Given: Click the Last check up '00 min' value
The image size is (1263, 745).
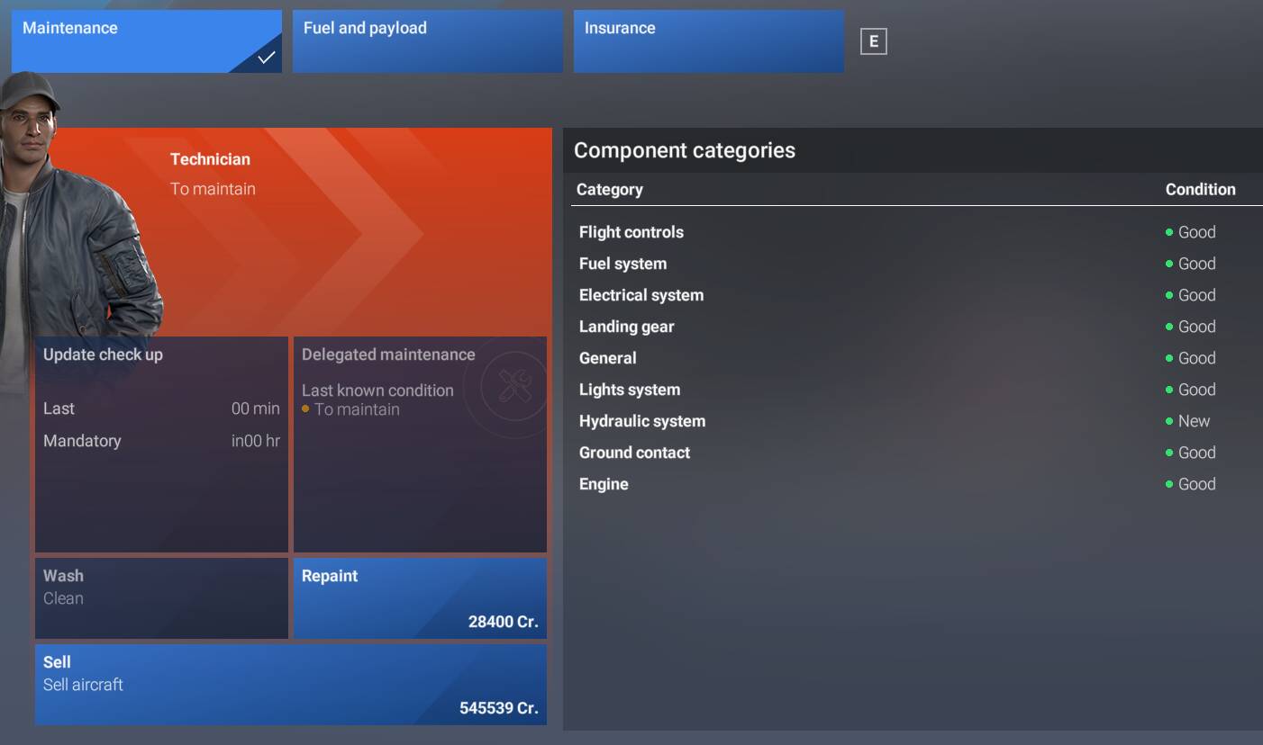Looking at the screenshot, I should 256,408.
